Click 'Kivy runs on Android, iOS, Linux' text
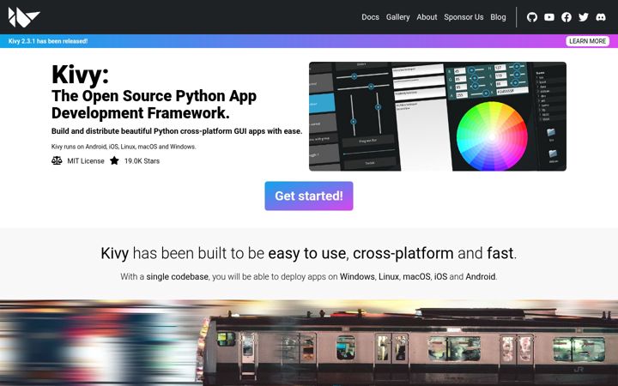This screenshot has height=386, width=618. click(124, 147)
